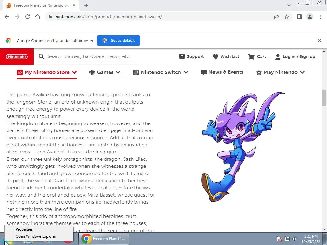This screenshot has width=327, height=245.
Task: Dismiss the default browser notification bar
Action: coord(319,41)
